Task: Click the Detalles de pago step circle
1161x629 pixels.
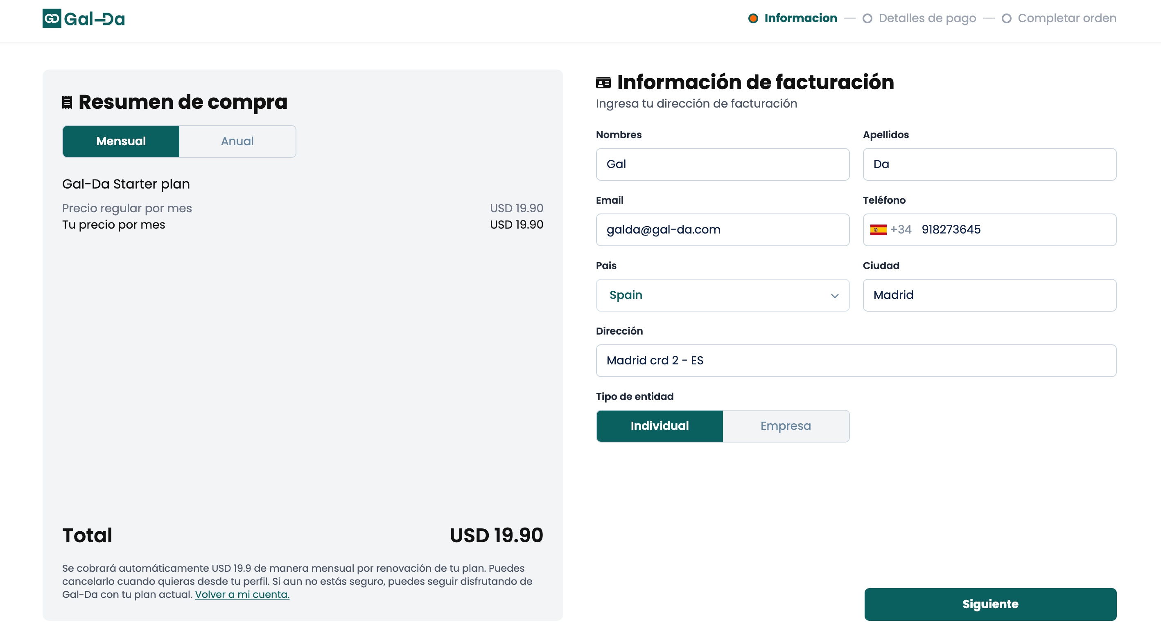Action: [867, 18]
